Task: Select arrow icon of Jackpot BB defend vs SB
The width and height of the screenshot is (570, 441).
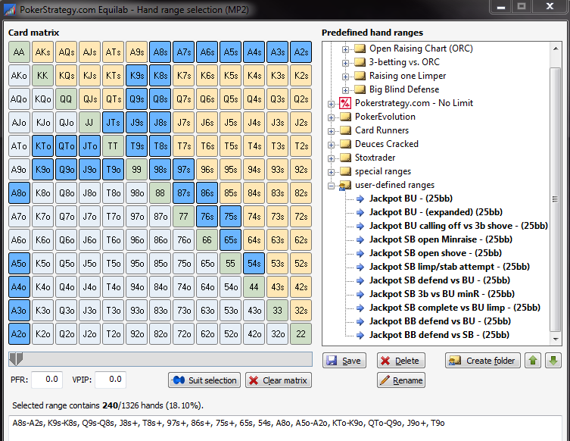Action: coord(360,335)
